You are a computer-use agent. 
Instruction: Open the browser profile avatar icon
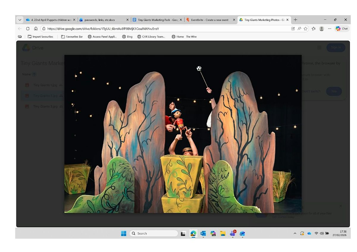click(x=321, y=29)
